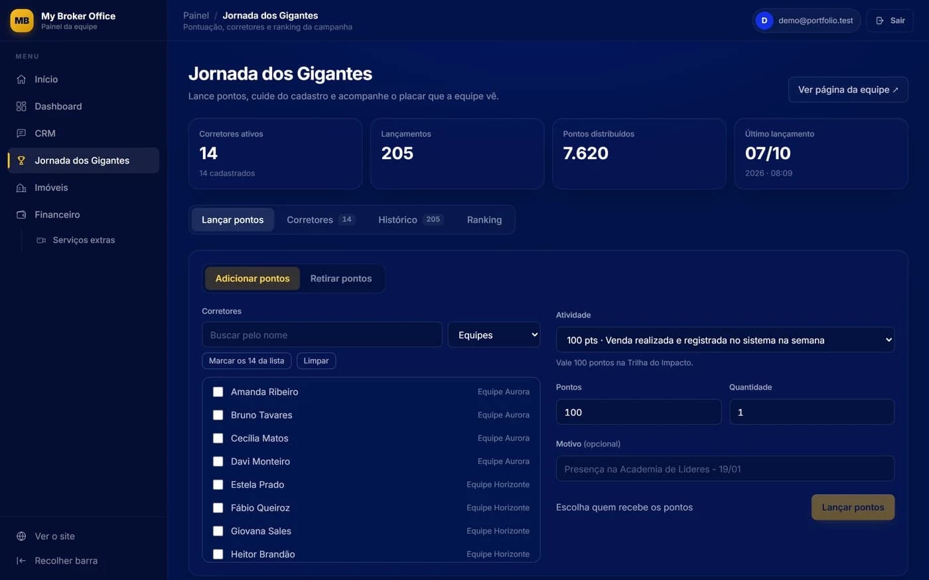The width and height of the screenshot is (929, 580).
Task: Switch to the Ranking tab
Action: 484,220
